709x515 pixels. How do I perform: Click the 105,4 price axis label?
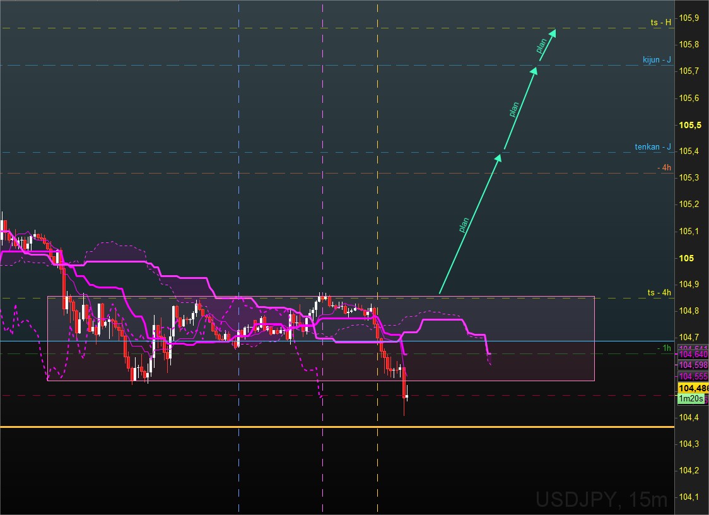[x=689, y=151]
